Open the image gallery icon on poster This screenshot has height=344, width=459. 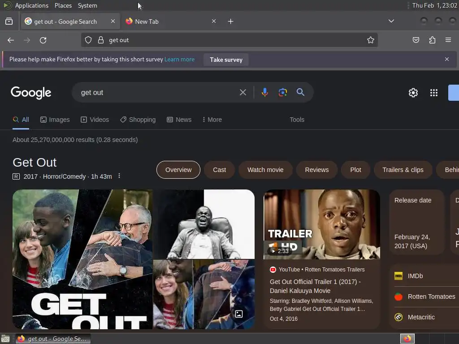point(239,314)
